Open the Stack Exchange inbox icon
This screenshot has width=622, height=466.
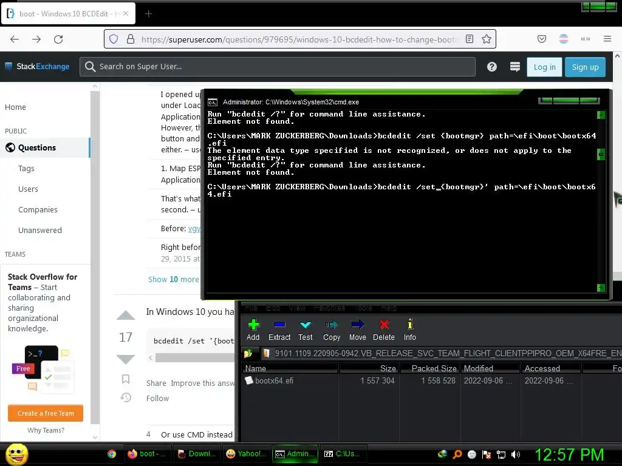515,67
